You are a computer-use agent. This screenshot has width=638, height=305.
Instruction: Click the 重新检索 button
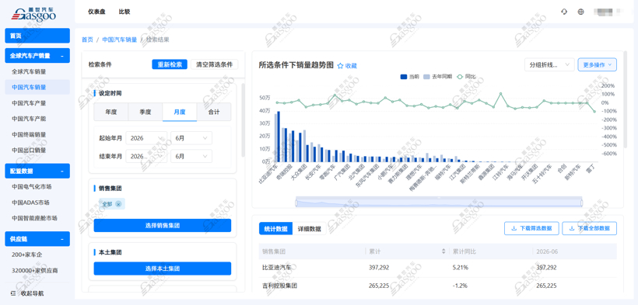pyautogui.click(x=170, y=64)
